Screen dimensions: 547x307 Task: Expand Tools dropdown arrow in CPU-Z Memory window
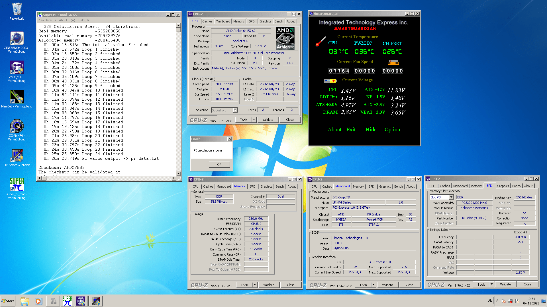pyautogui.click(x=255, y=285)
